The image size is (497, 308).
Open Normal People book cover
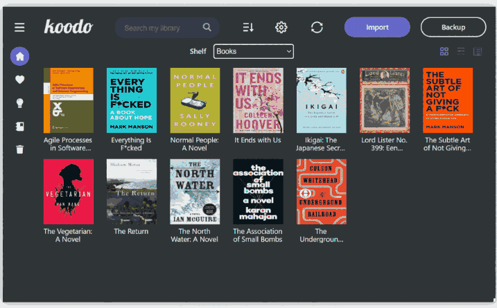click(195, 100)
